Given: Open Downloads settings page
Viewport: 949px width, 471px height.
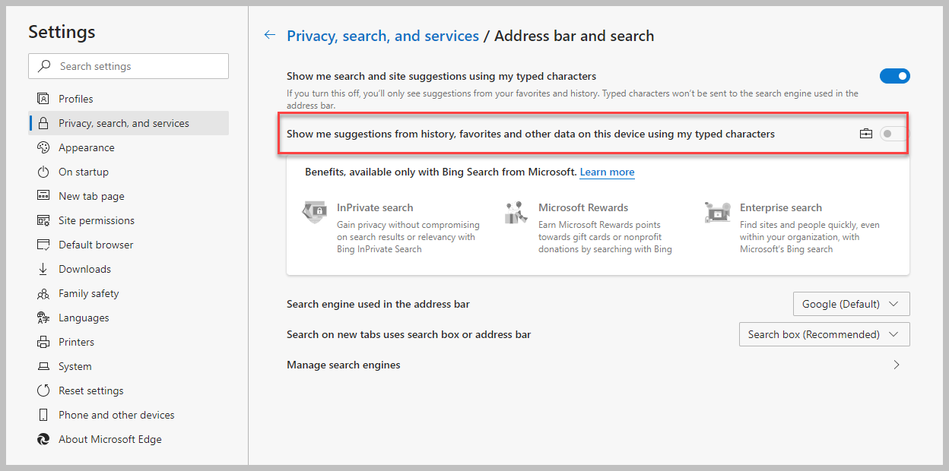Looking at the screenshot, I should pyautogui.click(x=84, y=269).
